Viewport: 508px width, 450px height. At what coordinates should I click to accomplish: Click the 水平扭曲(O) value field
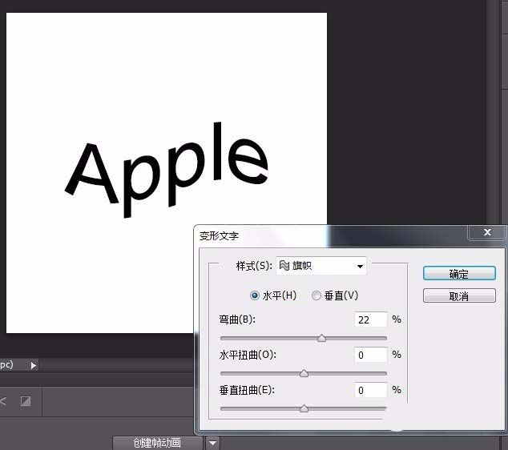(x=371, y=355)
